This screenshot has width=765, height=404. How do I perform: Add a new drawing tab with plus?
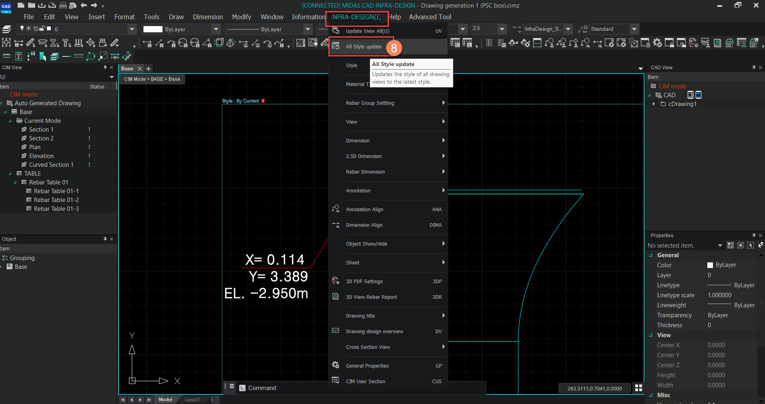coord(148,68)
